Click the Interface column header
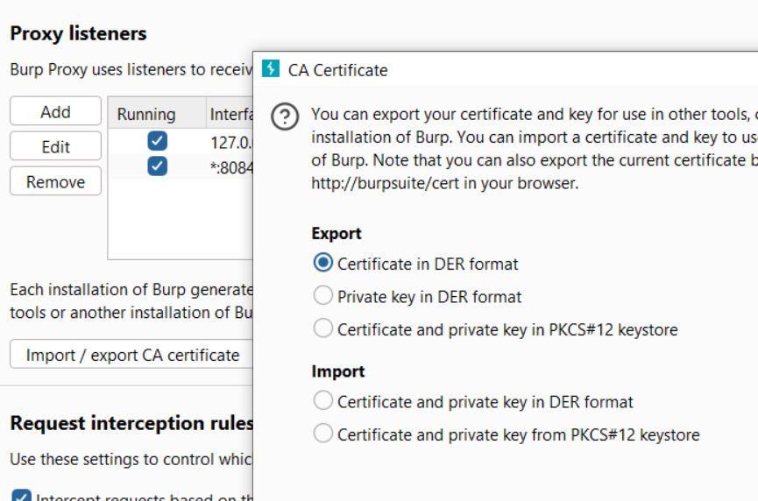The width and height of the screenshot is (758, 501). coord(230,114)
